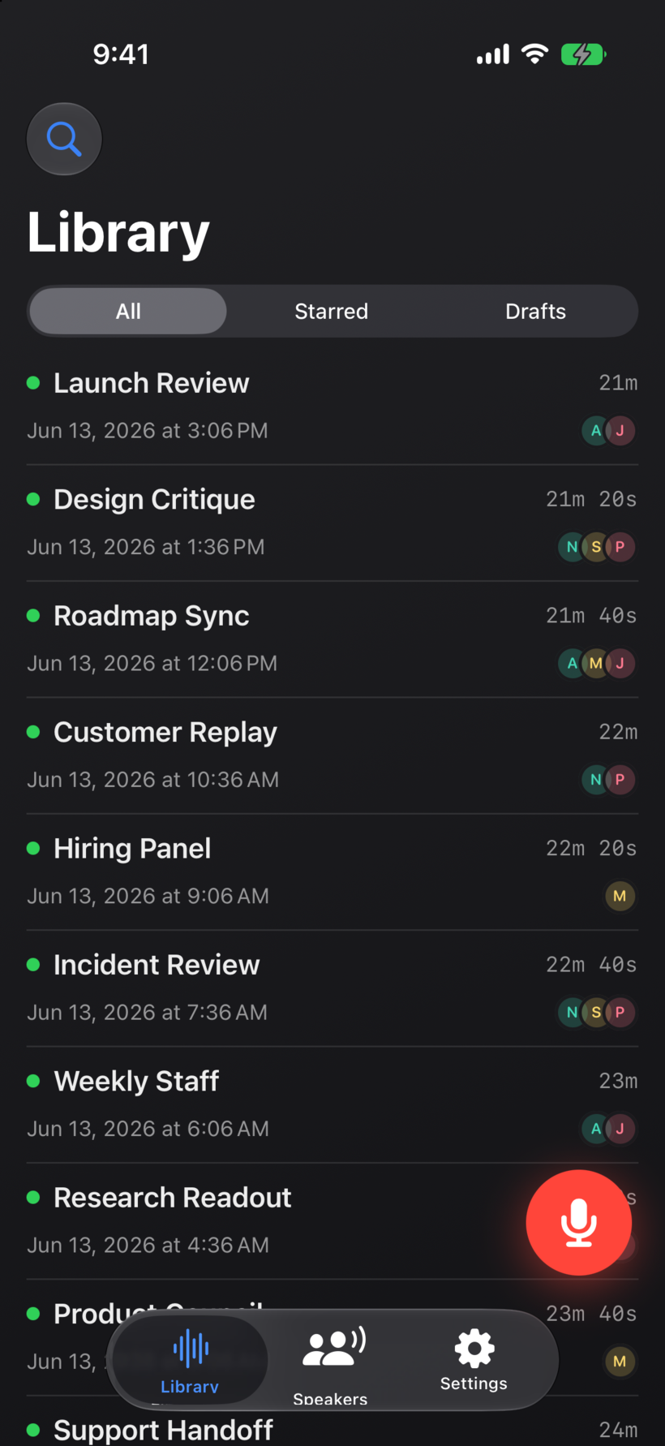Open the Launch Review recording
Viewport: 665px width, 1446px height.
tap(332, 407)
